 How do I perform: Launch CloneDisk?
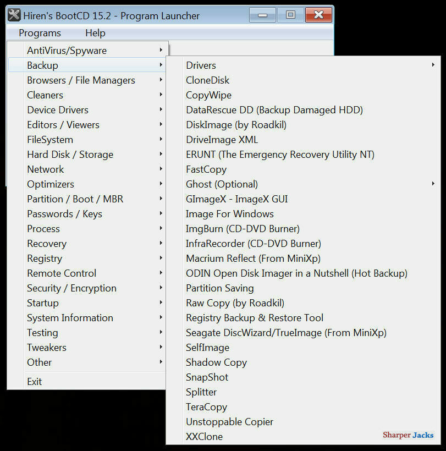click(x=304, y=80)
